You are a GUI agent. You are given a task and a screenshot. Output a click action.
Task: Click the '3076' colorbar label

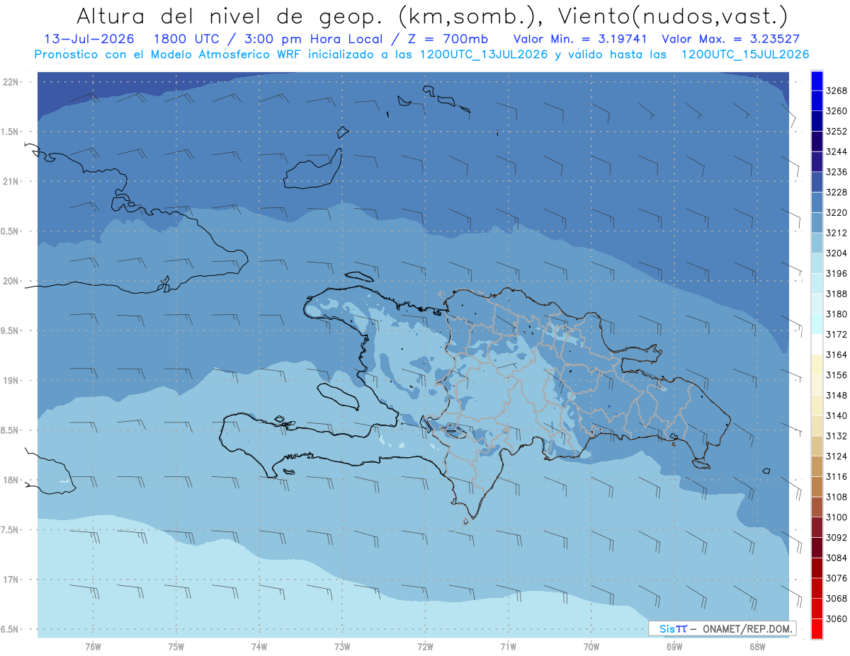coord(837,579)
